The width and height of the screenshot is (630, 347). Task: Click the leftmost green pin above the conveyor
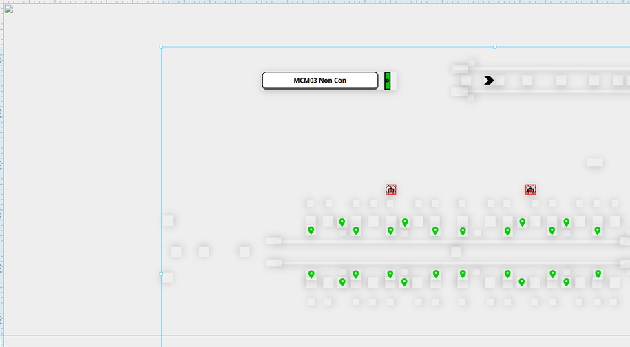[311, 230]
